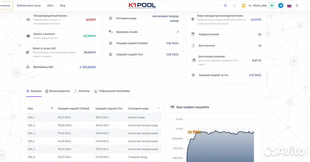Click the clock icon for Последняя шара
The image size is (310, 162).
[111, 18]
